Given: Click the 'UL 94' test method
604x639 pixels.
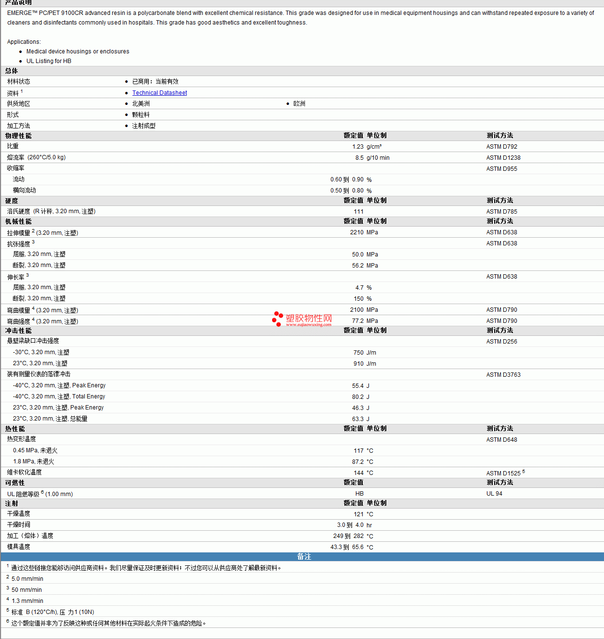Looking at the screenshot, I should [494, 494].
